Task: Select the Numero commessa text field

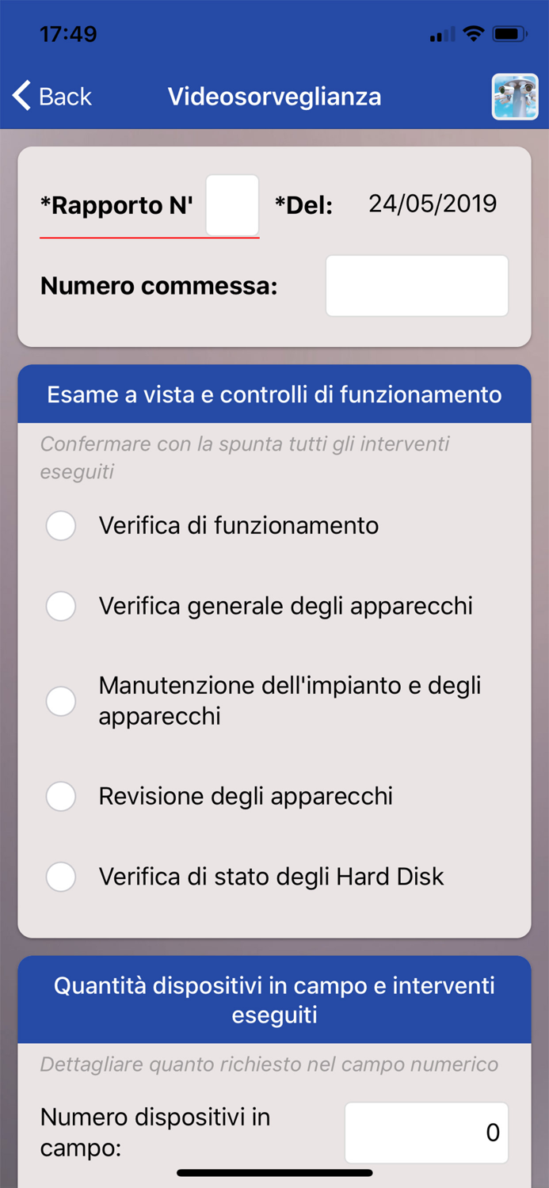Action: [416, 285]
